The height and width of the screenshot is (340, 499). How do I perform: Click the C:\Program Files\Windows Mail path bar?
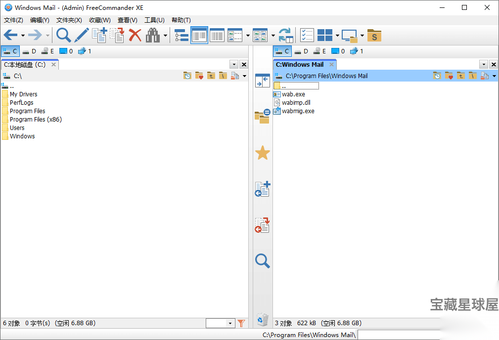tap(327, 76)
